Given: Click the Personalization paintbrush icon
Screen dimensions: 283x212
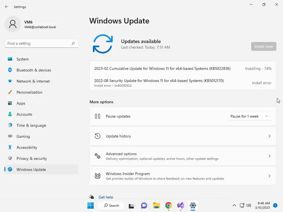Looking at the screenshot, I should click(10, 92).
